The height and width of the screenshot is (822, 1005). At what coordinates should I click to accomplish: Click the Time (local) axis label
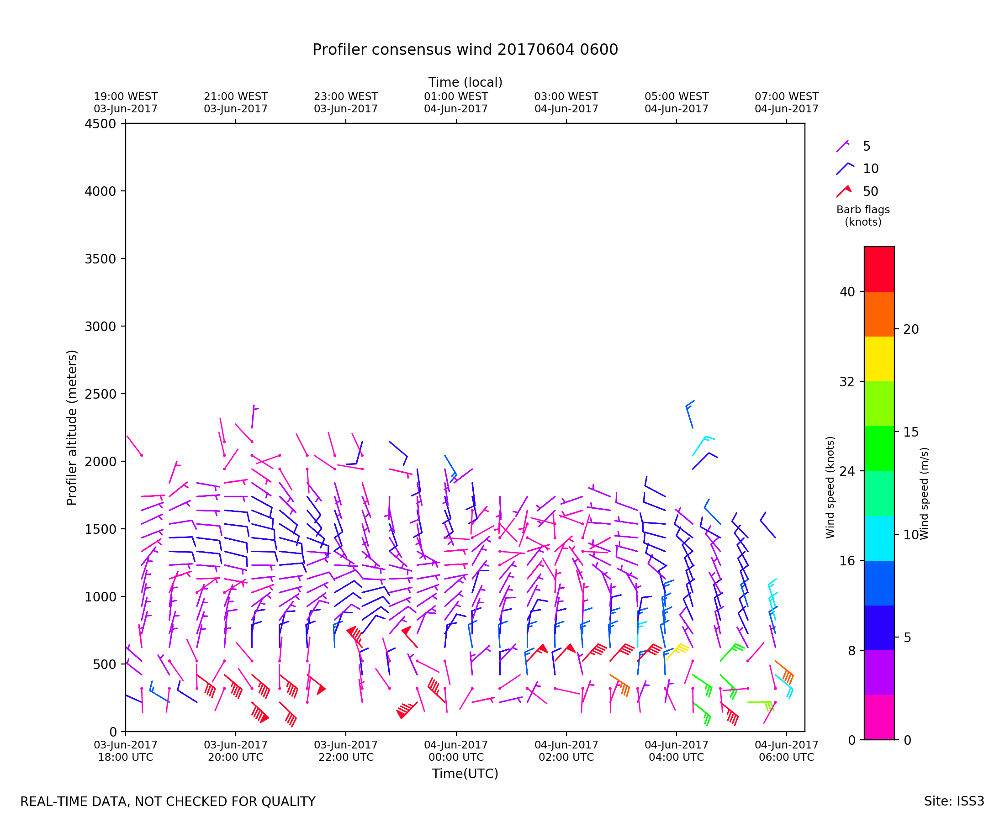pos(465,82)
